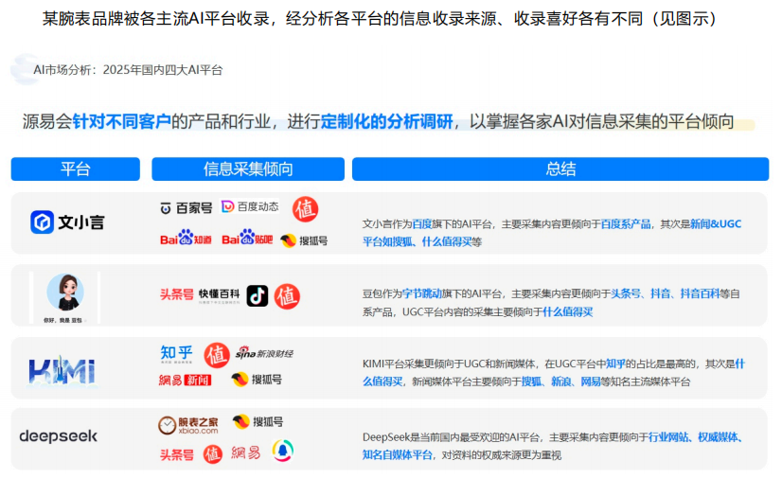Click the blue words 头条号、抖音、抖音百科
The height and width of the screenshot is (479, 782).
click(666, 294)
